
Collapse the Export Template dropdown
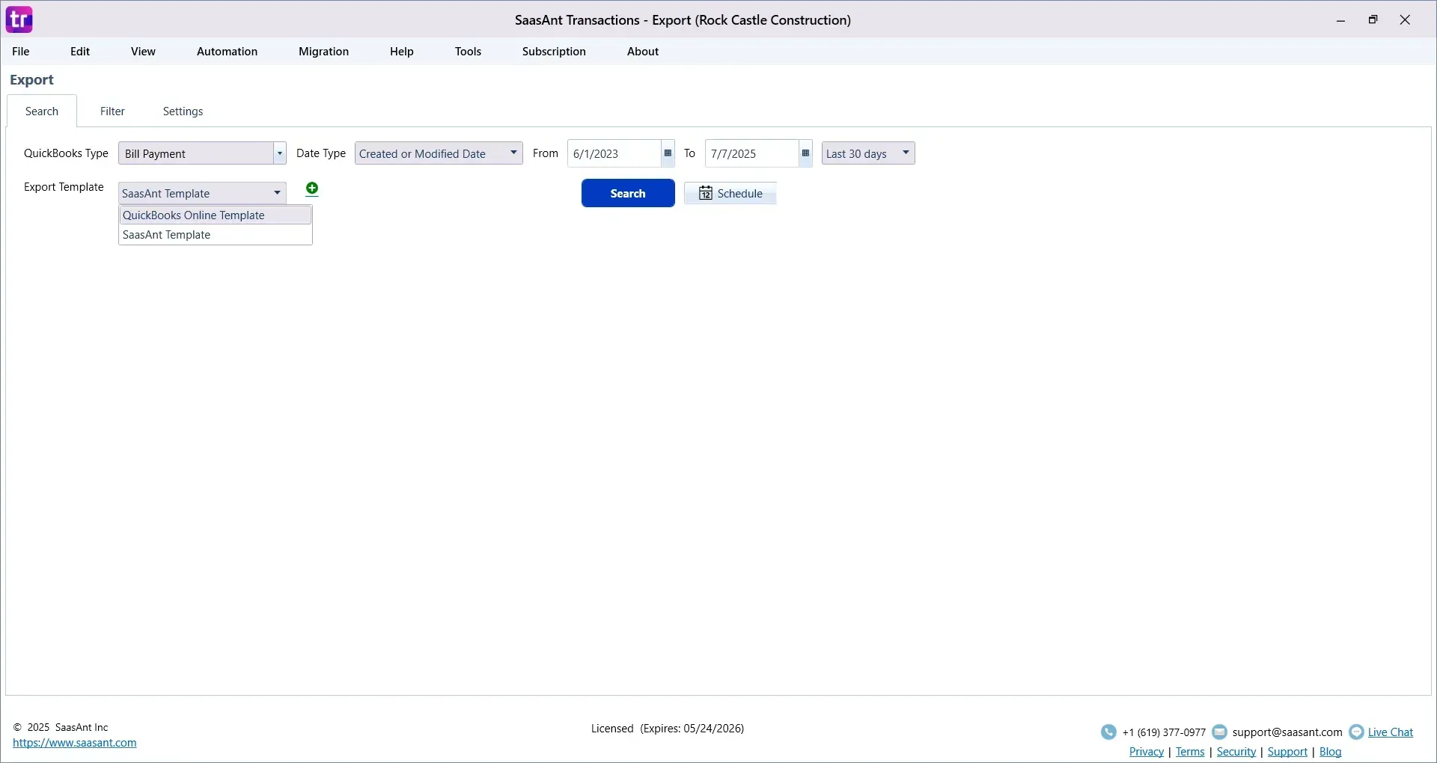[277, 193]
